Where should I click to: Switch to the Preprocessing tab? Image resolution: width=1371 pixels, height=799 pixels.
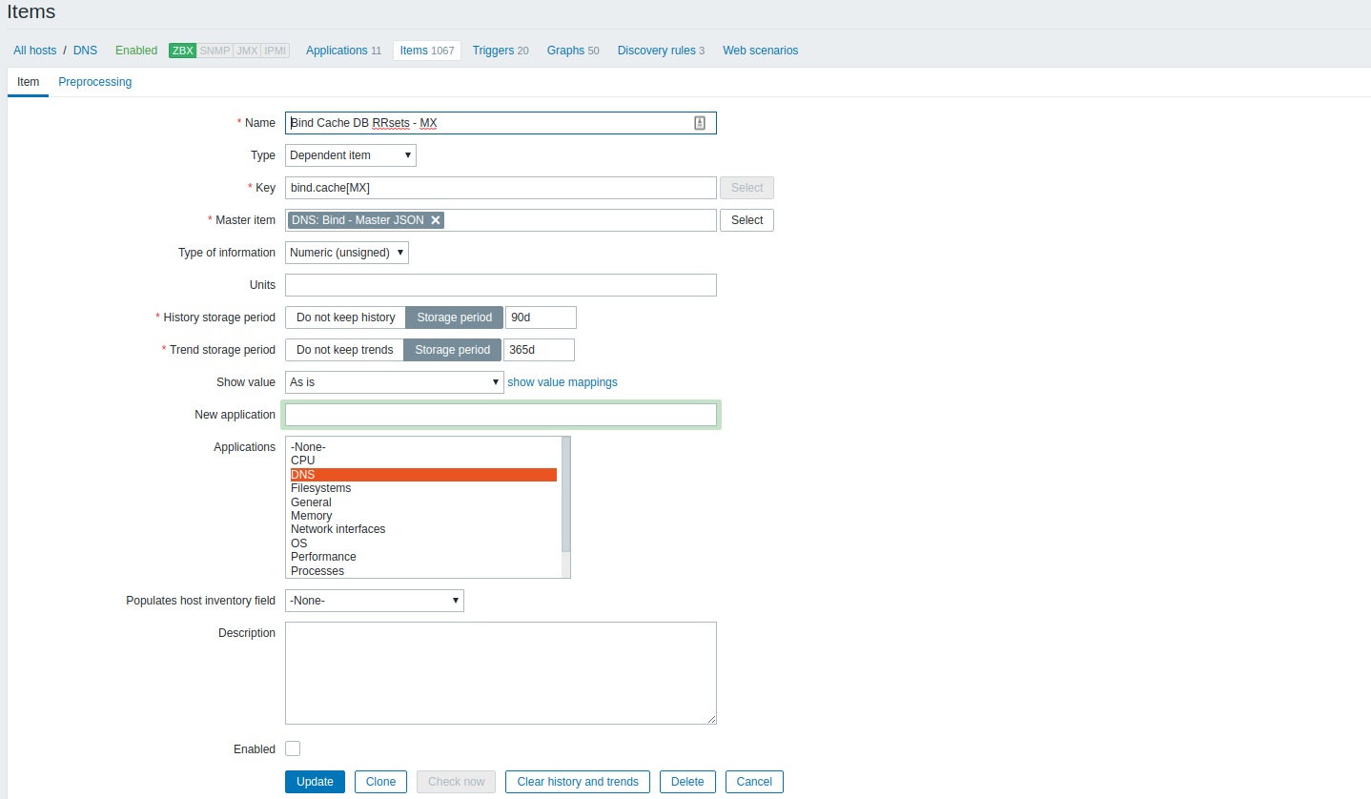(x=95, y=82)
